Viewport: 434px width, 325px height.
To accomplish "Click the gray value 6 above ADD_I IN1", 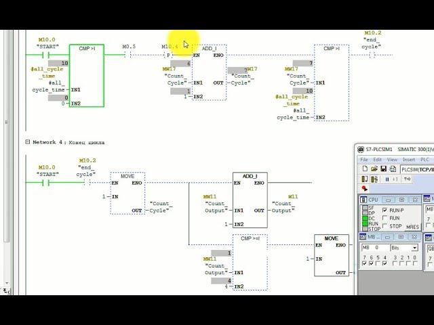I will click(180, 63).
